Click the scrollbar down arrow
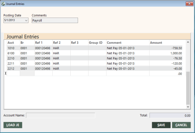195x133 pixels. coord(188,107)
